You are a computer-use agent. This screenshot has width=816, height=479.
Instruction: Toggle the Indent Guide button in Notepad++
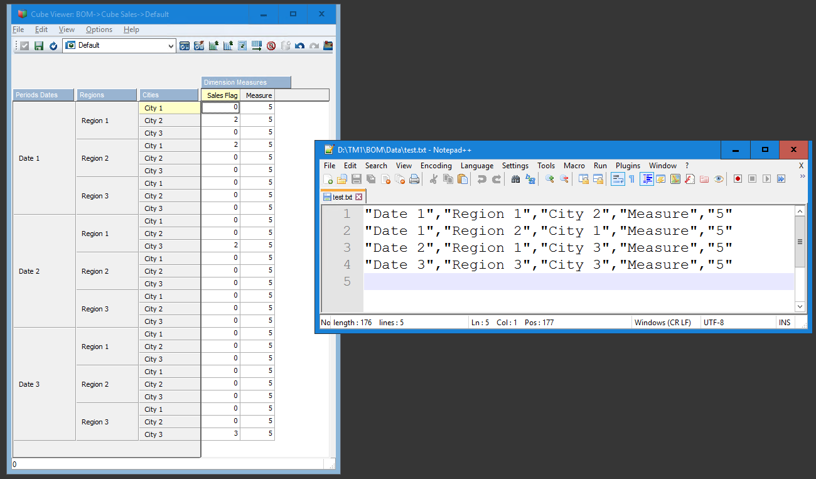647,179
